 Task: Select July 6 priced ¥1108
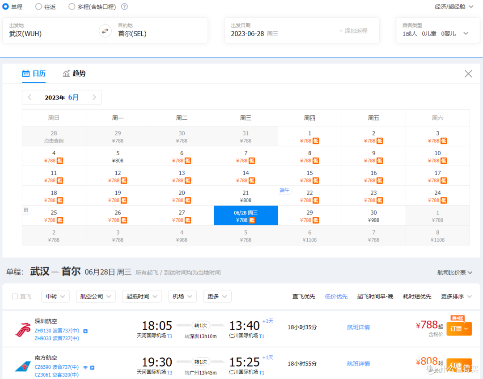(x=310, y=235)
